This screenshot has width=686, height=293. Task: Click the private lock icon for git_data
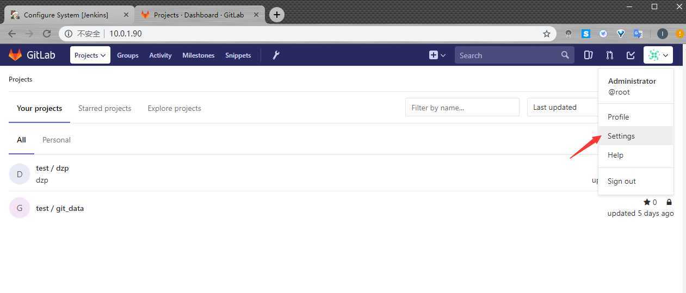coord(669,202)
